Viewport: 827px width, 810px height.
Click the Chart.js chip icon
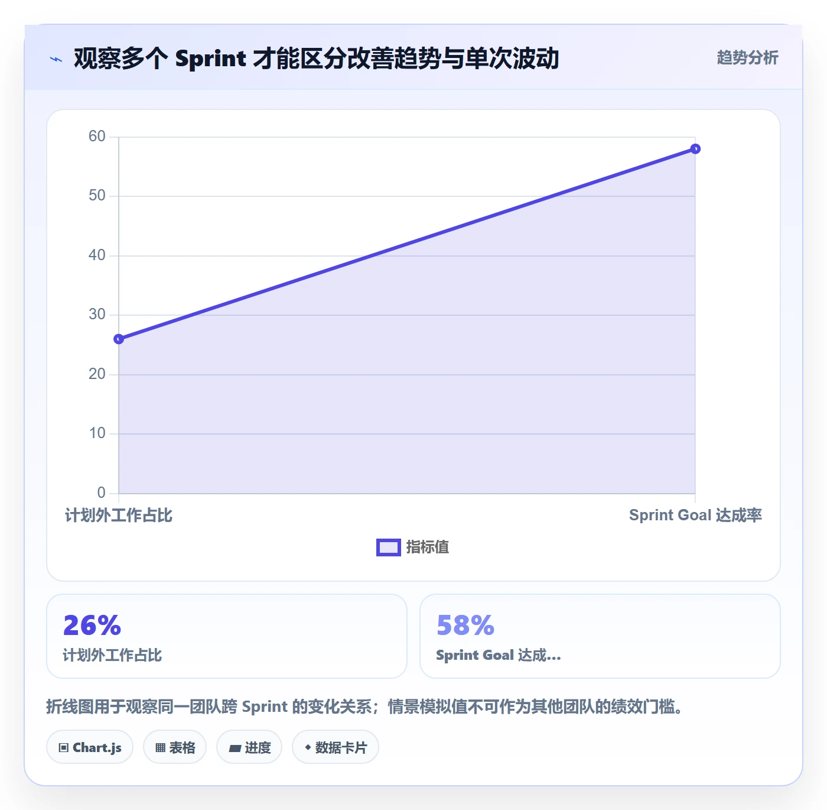click(x=64, y=748)
